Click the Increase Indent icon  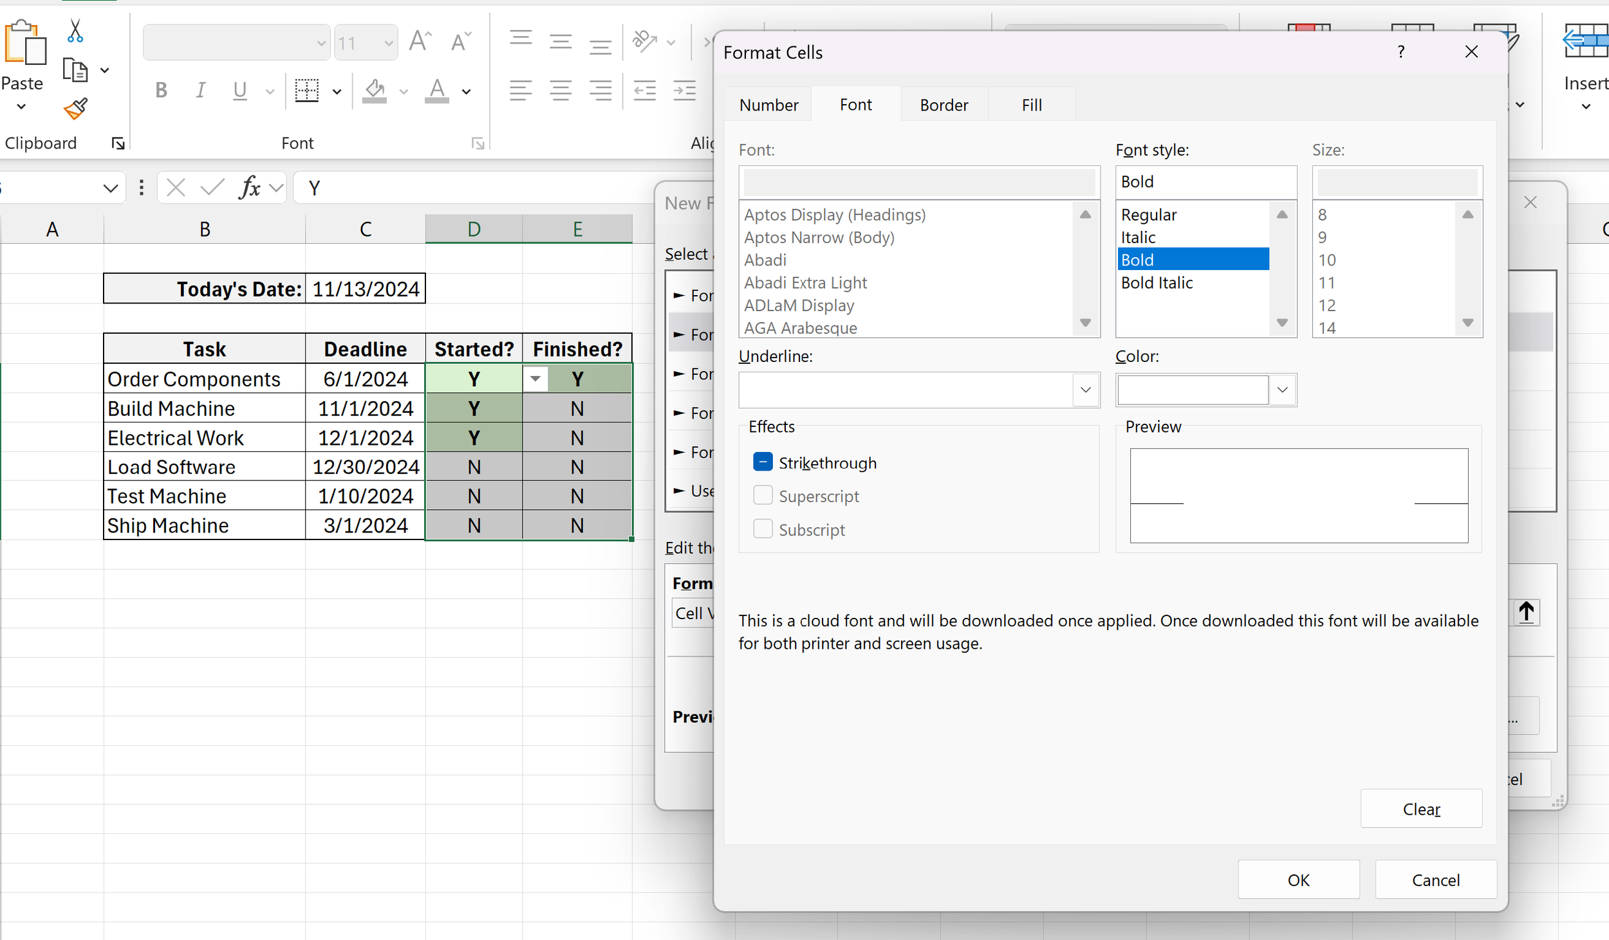click(x=684, y=90)
